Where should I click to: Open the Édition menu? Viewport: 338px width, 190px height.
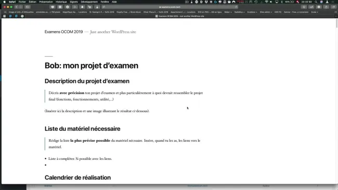[33, 2]
